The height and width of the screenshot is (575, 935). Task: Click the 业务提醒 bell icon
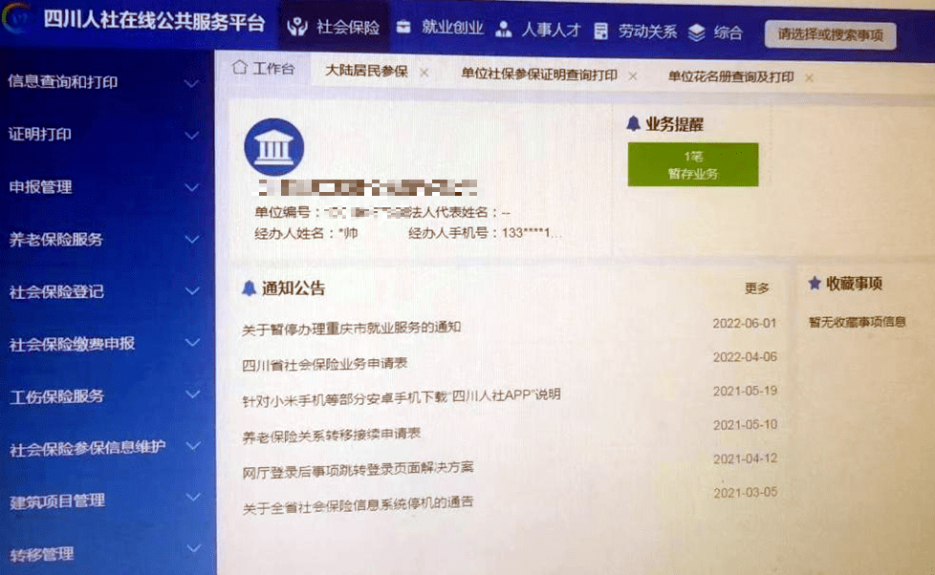click(632, 123)
